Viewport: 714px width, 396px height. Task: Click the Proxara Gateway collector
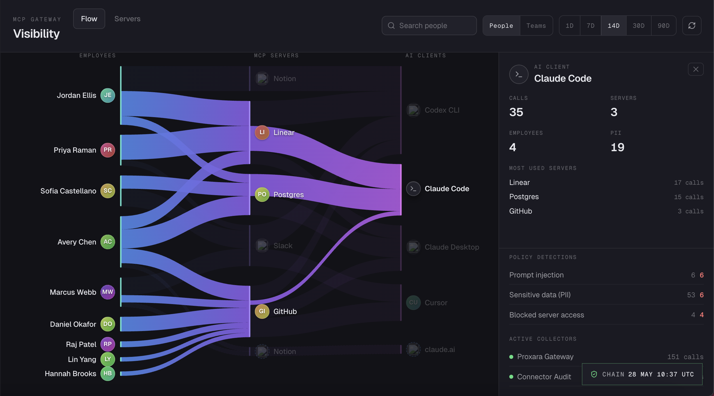click(x=606, y=357)
